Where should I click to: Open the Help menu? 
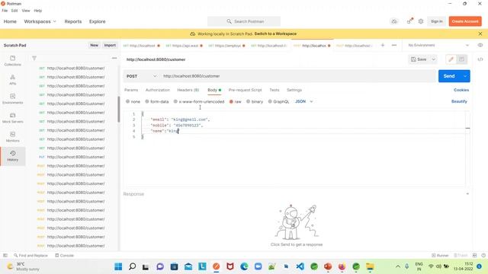pos(37,11)
